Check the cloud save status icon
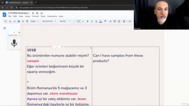 coord(42,13)
